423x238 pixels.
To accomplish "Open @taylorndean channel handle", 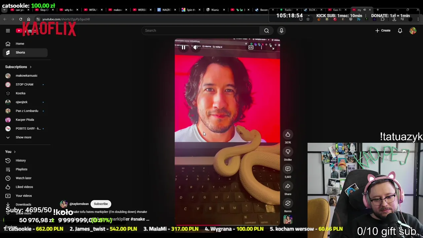I will (x=79, y=204).
